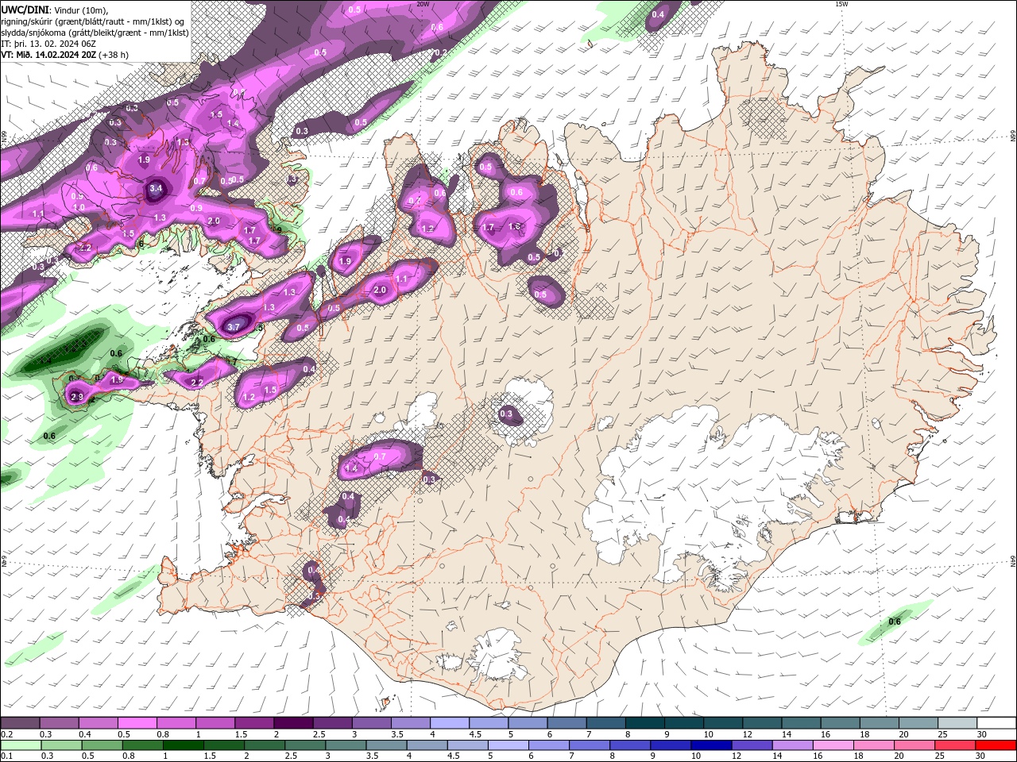Image resolution: width=1017 pixels, height=762 pixels.
Task: Select the 'Vindur (10m)' text in the header
Action: 81,10
